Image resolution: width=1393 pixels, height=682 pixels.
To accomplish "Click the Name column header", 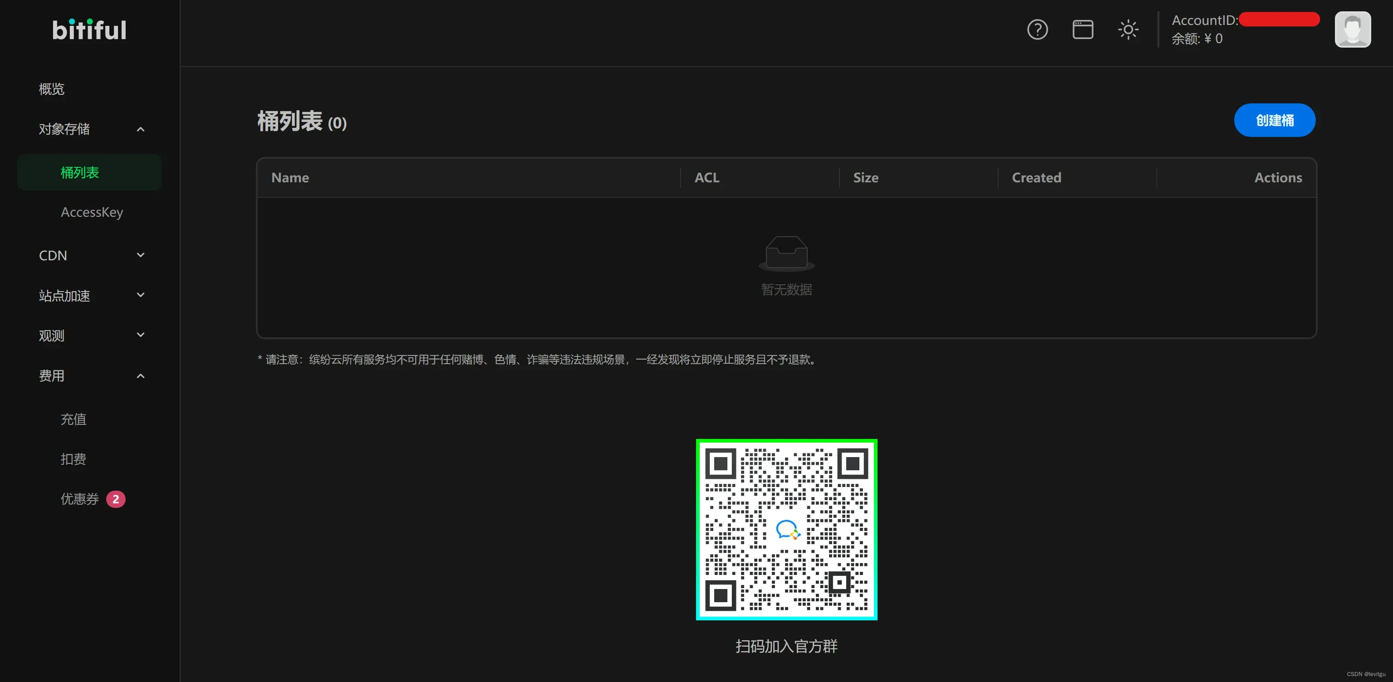I will point(290,178).
